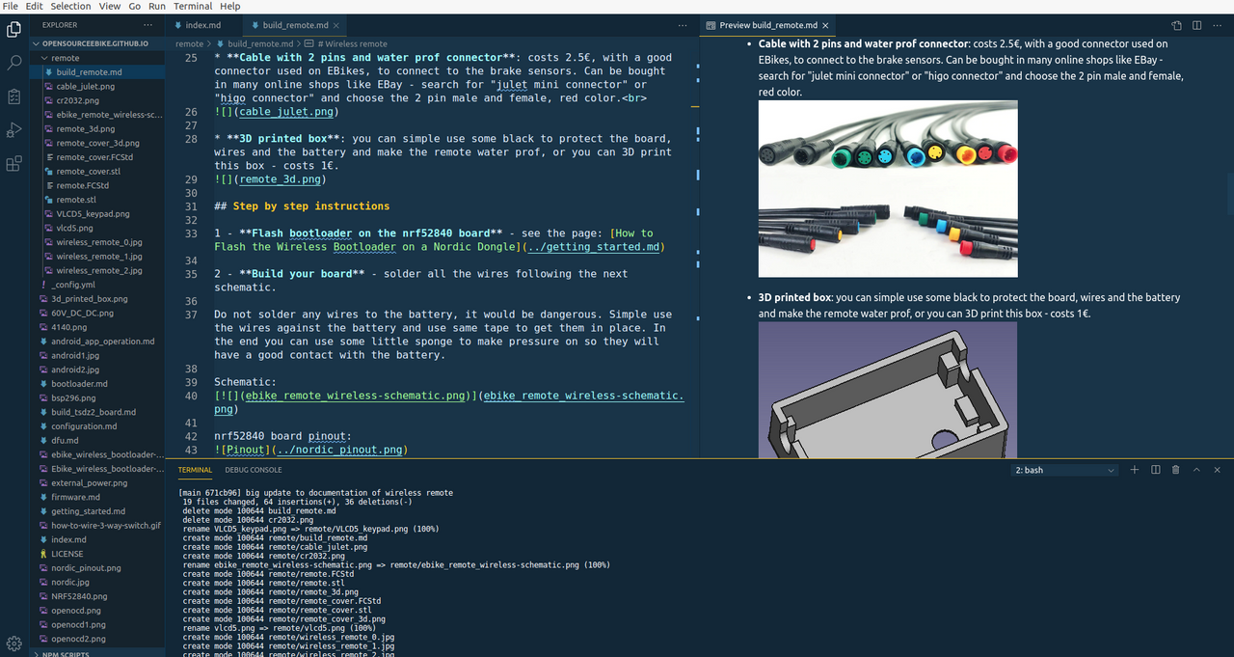Open the Explorer view in activity bar
Viewport: 1234px width, 657px height.
[x=13, y=30]
